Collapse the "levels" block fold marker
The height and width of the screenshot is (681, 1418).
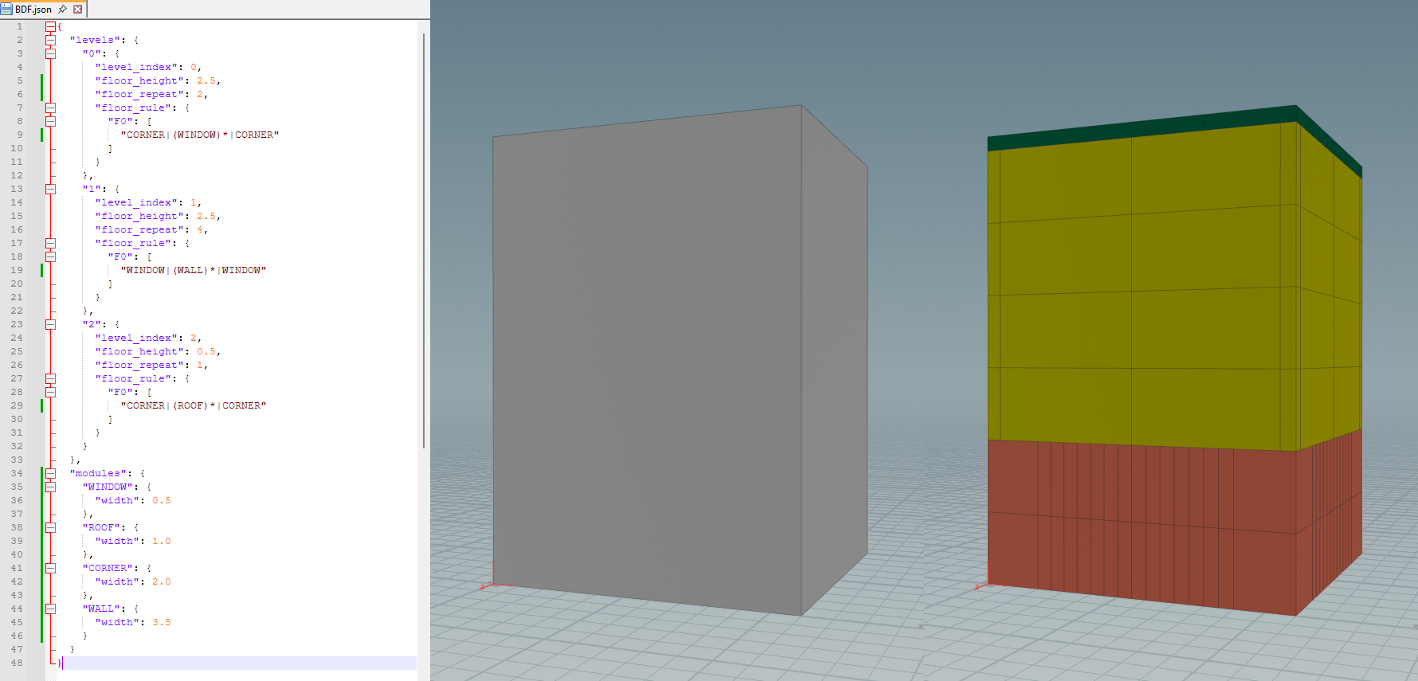(50, 40)
